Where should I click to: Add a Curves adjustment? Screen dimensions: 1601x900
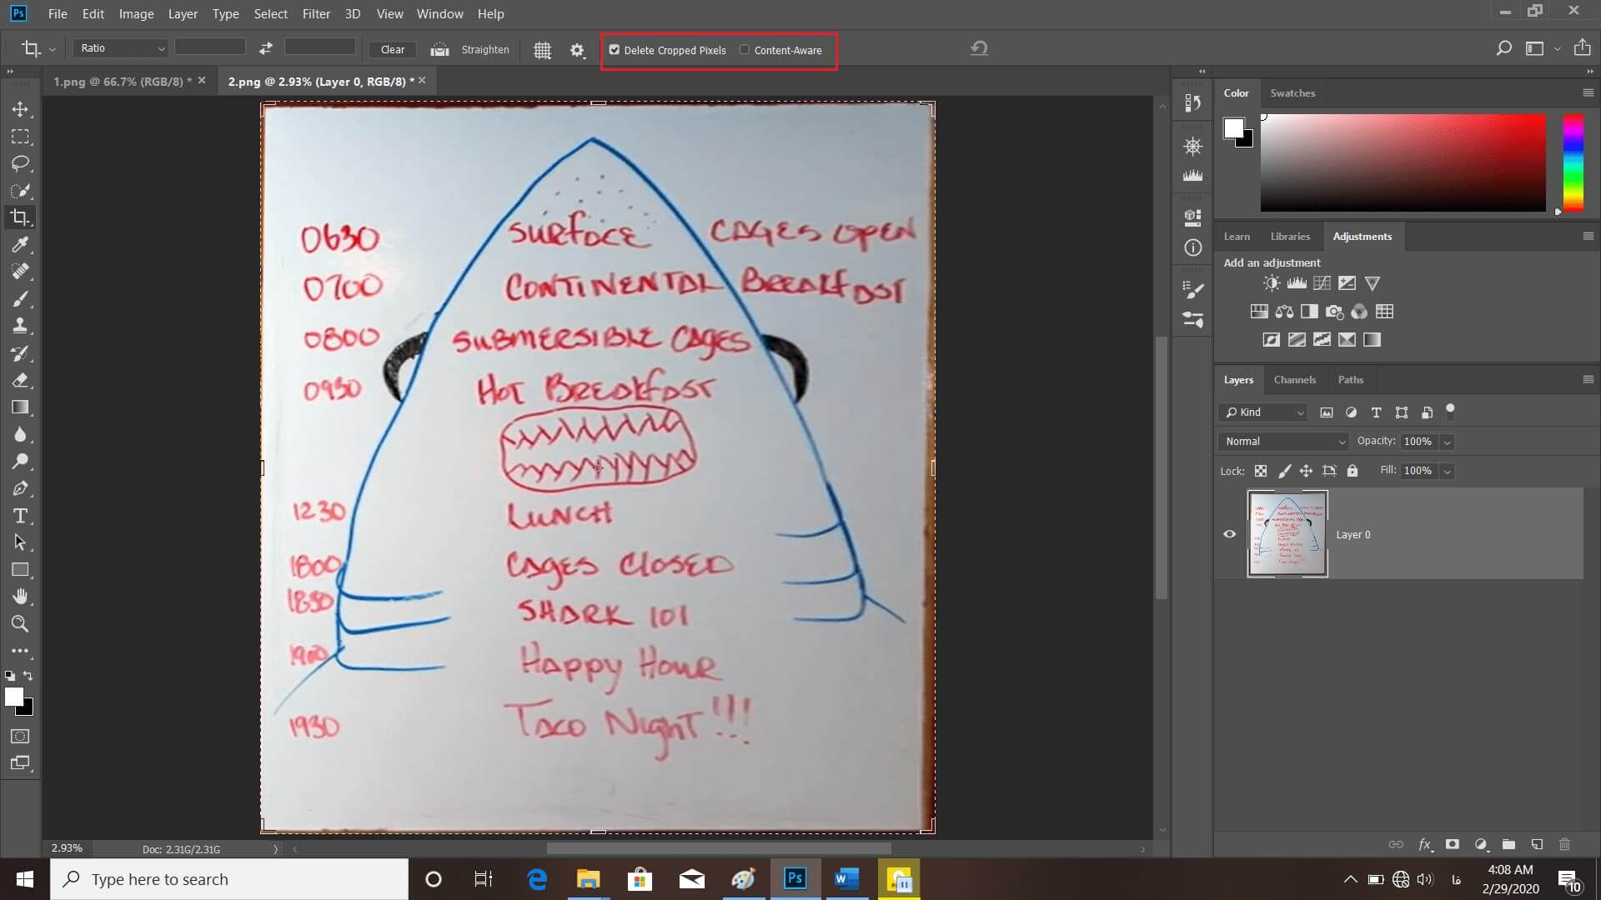tap(1322, 283)
